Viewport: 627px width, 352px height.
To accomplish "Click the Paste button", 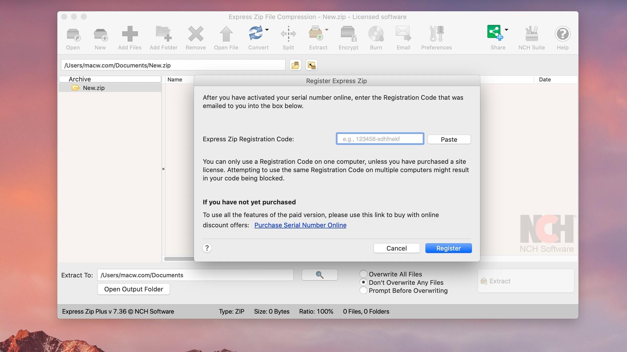I will tap(449, 139).
